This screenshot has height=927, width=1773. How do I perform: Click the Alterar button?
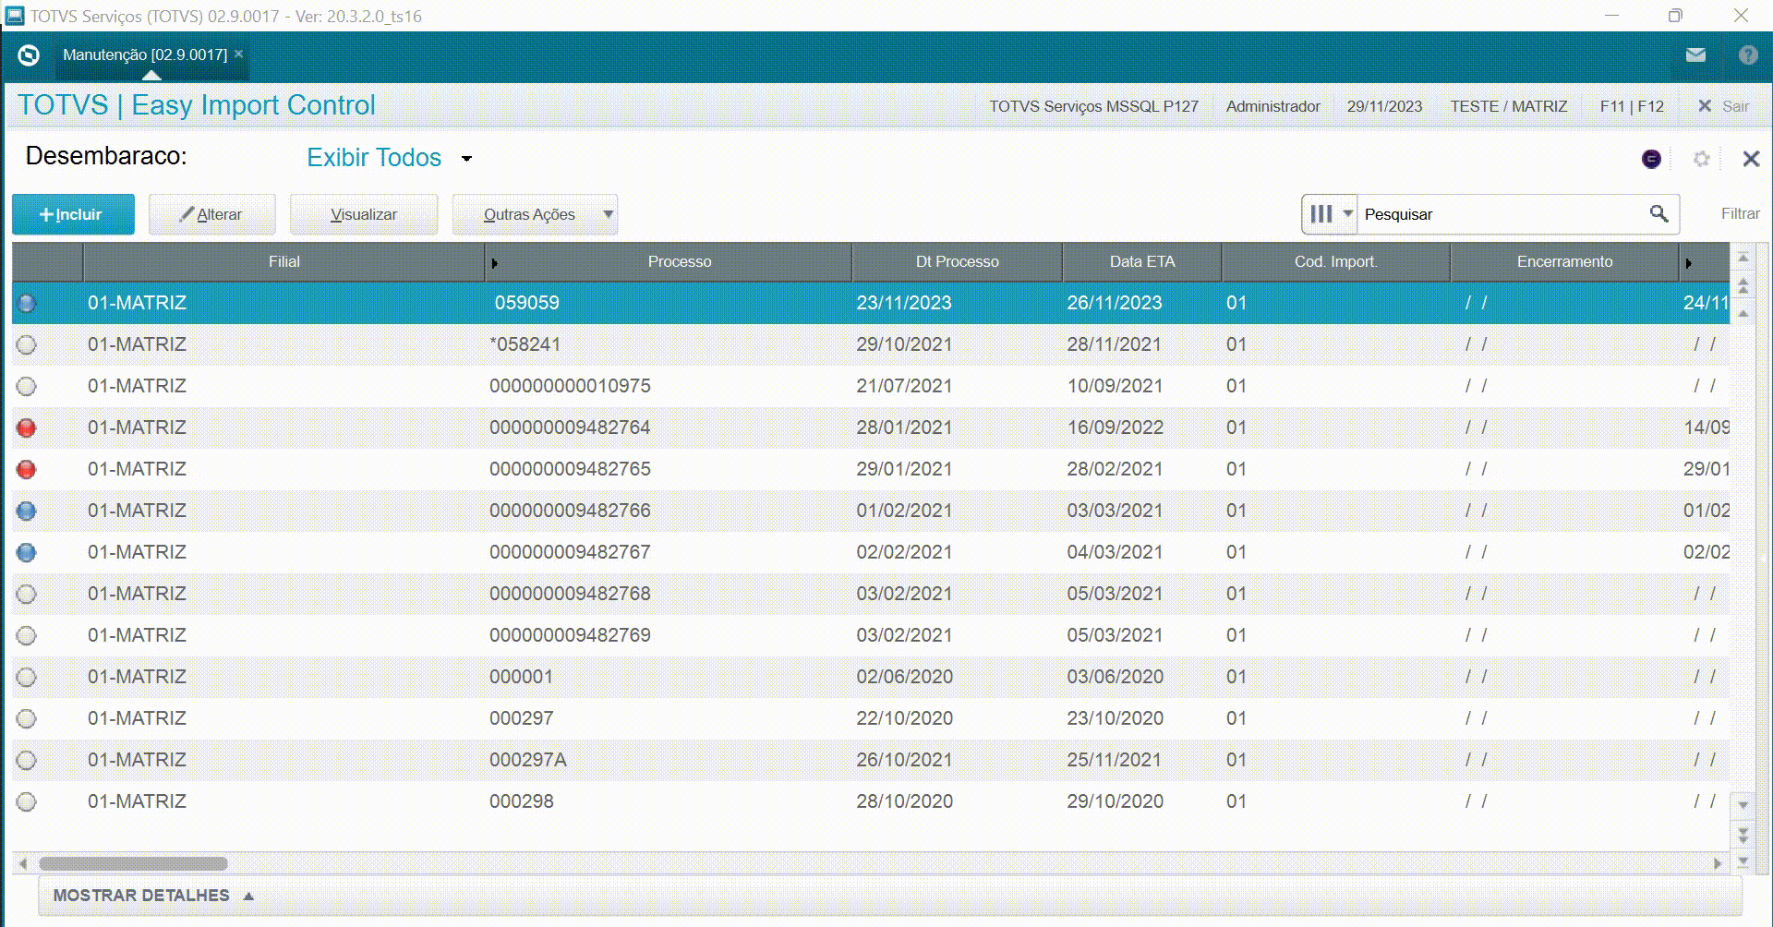click(x=212, y=214)
